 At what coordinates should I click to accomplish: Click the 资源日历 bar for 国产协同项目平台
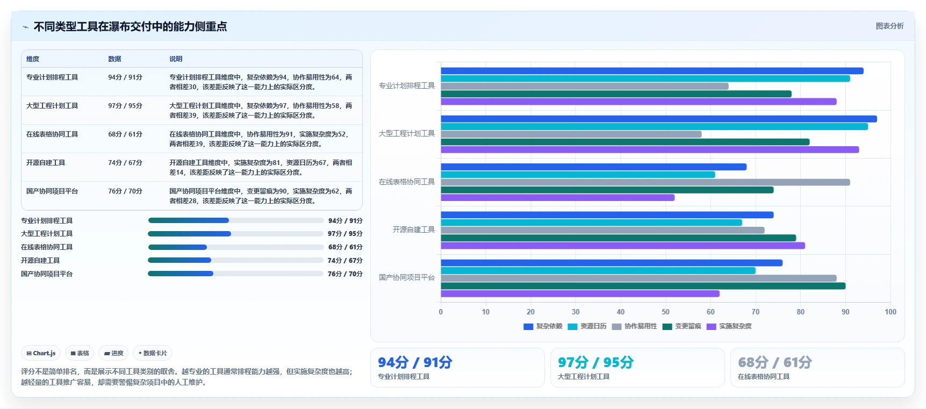point(598,271)
